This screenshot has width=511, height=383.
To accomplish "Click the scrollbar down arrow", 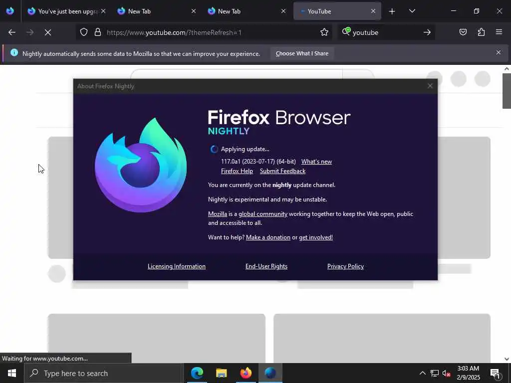I will pyautogui.click(x=507, y=359).
